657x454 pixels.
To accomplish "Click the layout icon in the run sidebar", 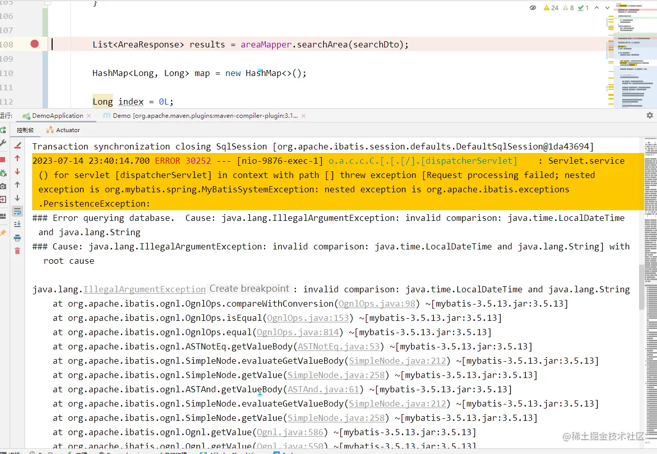I will tap(3, 216).
